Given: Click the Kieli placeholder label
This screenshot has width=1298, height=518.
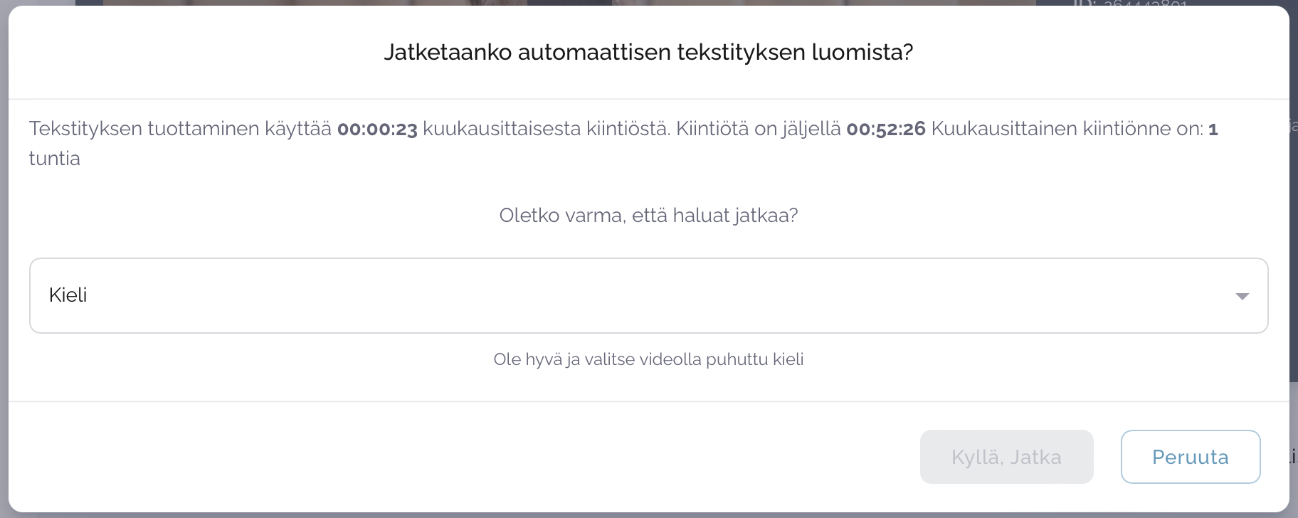Looking at the screenshot, I should click(x=68, y=295).
